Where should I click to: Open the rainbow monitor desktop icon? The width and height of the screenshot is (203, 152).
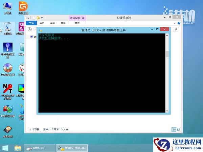click(21, 92)
